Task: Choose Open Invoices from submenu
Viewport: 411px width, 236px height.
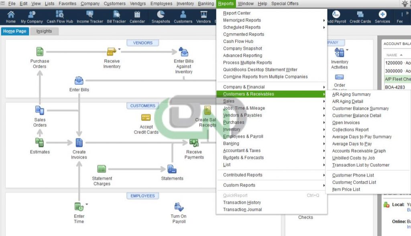Action: [346, 122]
